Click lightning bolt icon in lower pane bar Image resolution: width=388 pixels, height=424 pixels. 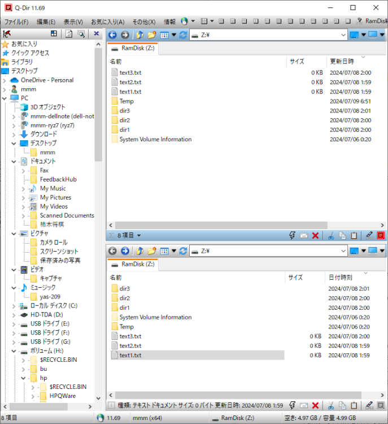pyautogui.click(x=292, y=405)
